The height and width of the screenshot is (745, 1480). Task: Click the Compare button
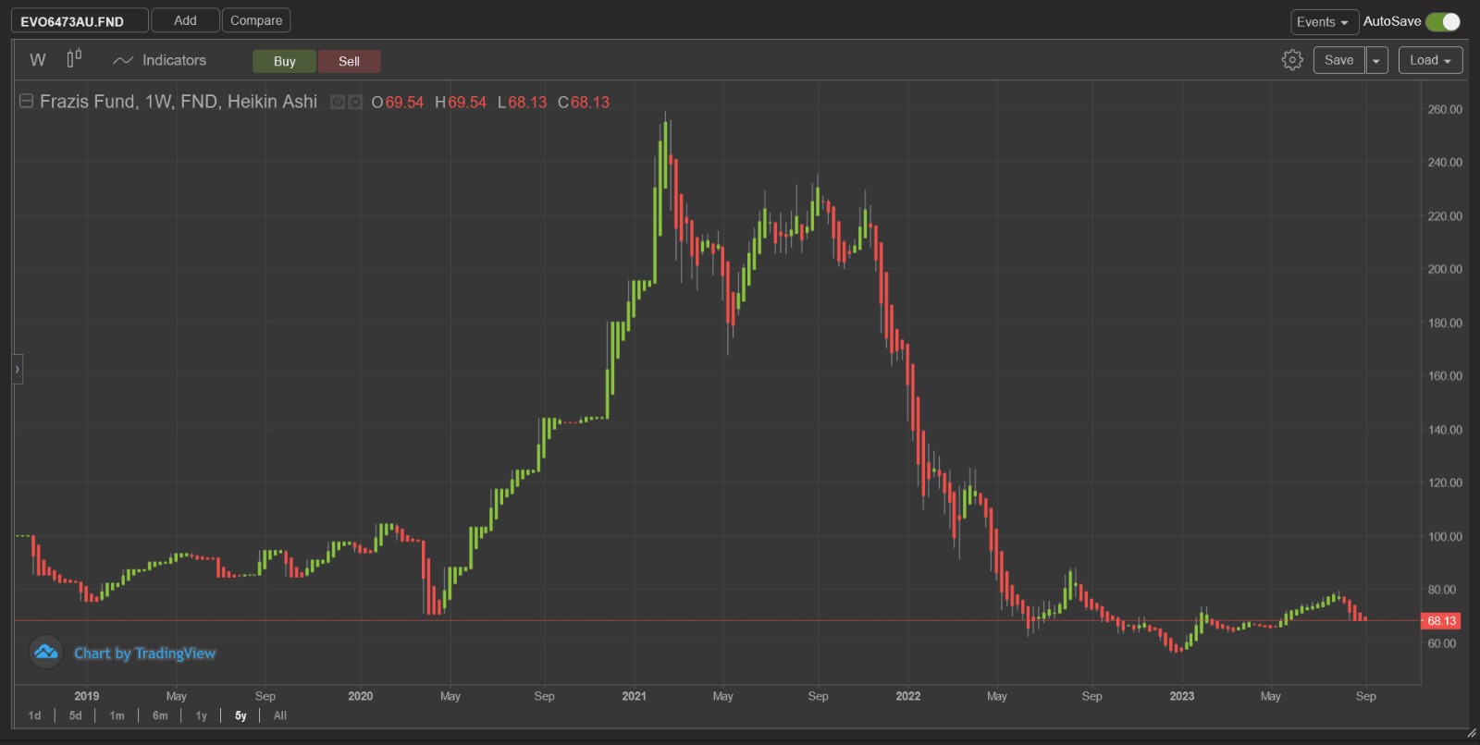(256, 20)
